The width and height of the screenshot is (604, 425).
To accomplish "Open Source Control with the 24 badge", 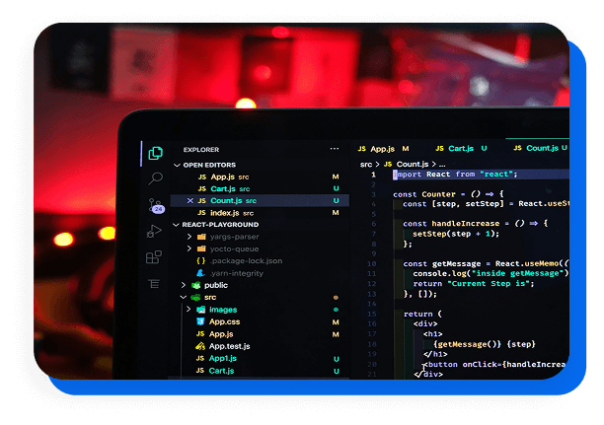I will tap(156, 205).
